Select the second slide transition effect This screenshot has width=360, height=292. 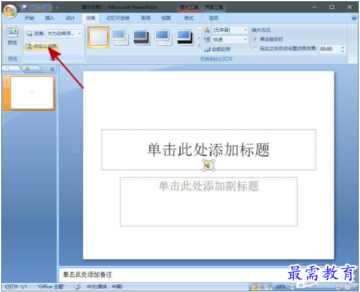coord(120,38)
